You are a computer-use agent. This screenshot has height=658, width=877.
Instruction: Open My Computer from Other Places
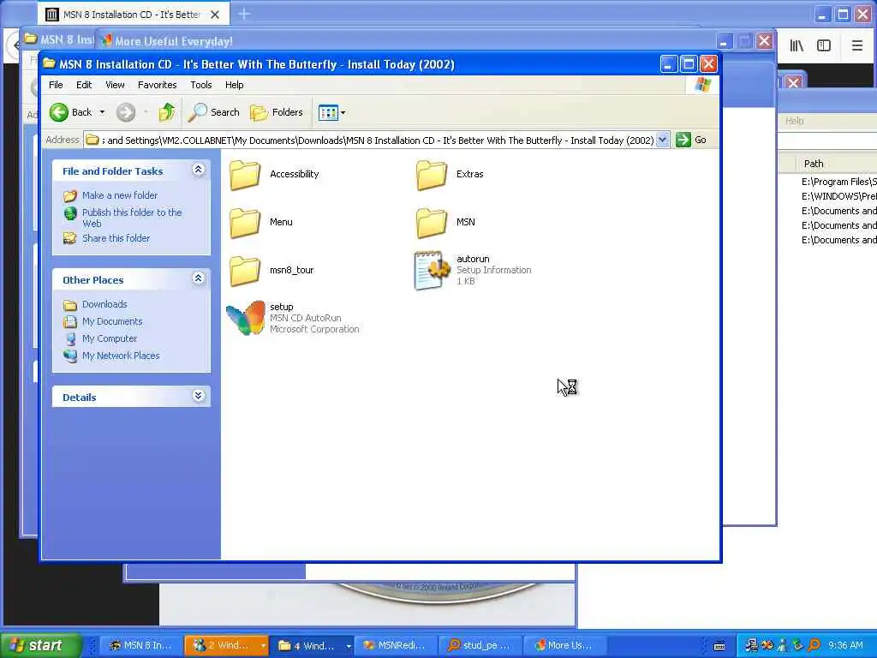pyautogui.click(x=109, y=338)
